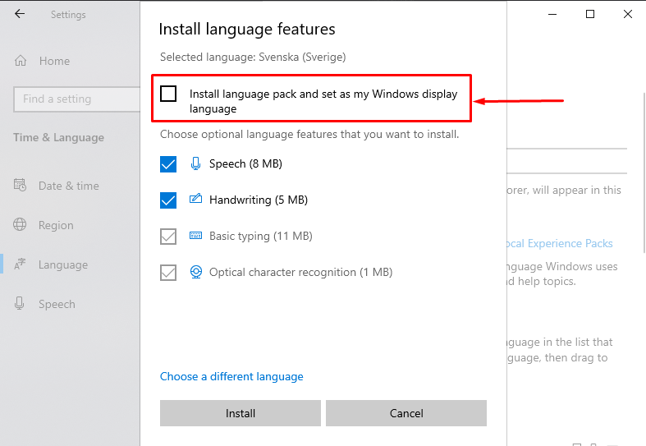Click the Optical character recognition checkbox
The image size is (646, 446).
pos(169,272)
